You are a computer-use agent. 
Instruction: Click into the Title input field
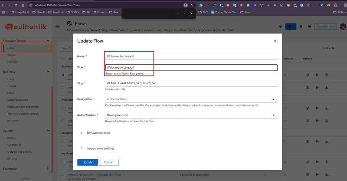(191, 68)
